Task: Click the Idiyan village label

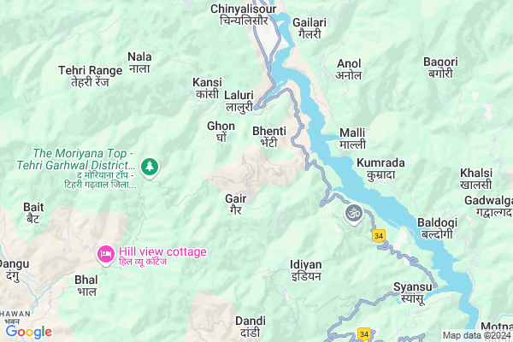Action: [306, 270]
